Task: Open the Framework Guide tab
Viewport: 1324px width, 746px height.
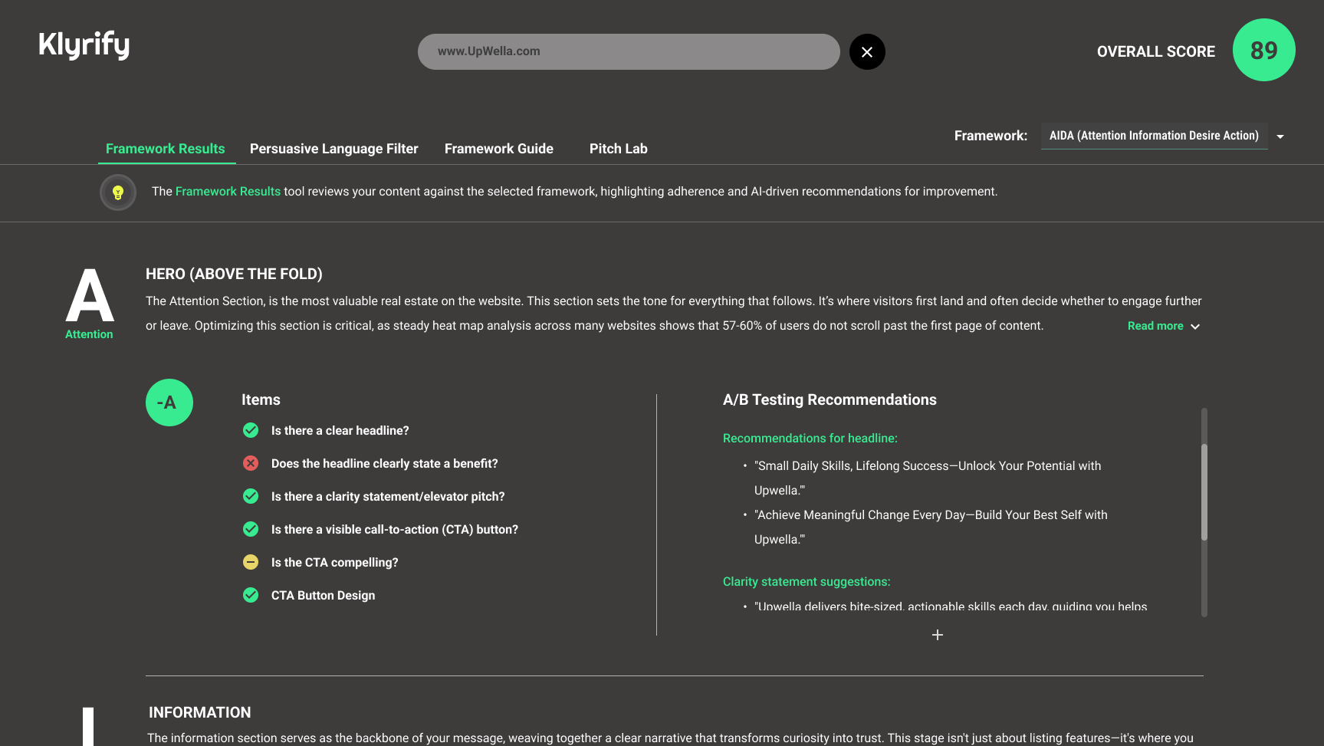Action: click(x=499, y=149)
